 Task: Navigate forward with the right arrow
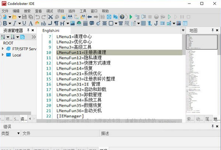click(x=96, y=17)
